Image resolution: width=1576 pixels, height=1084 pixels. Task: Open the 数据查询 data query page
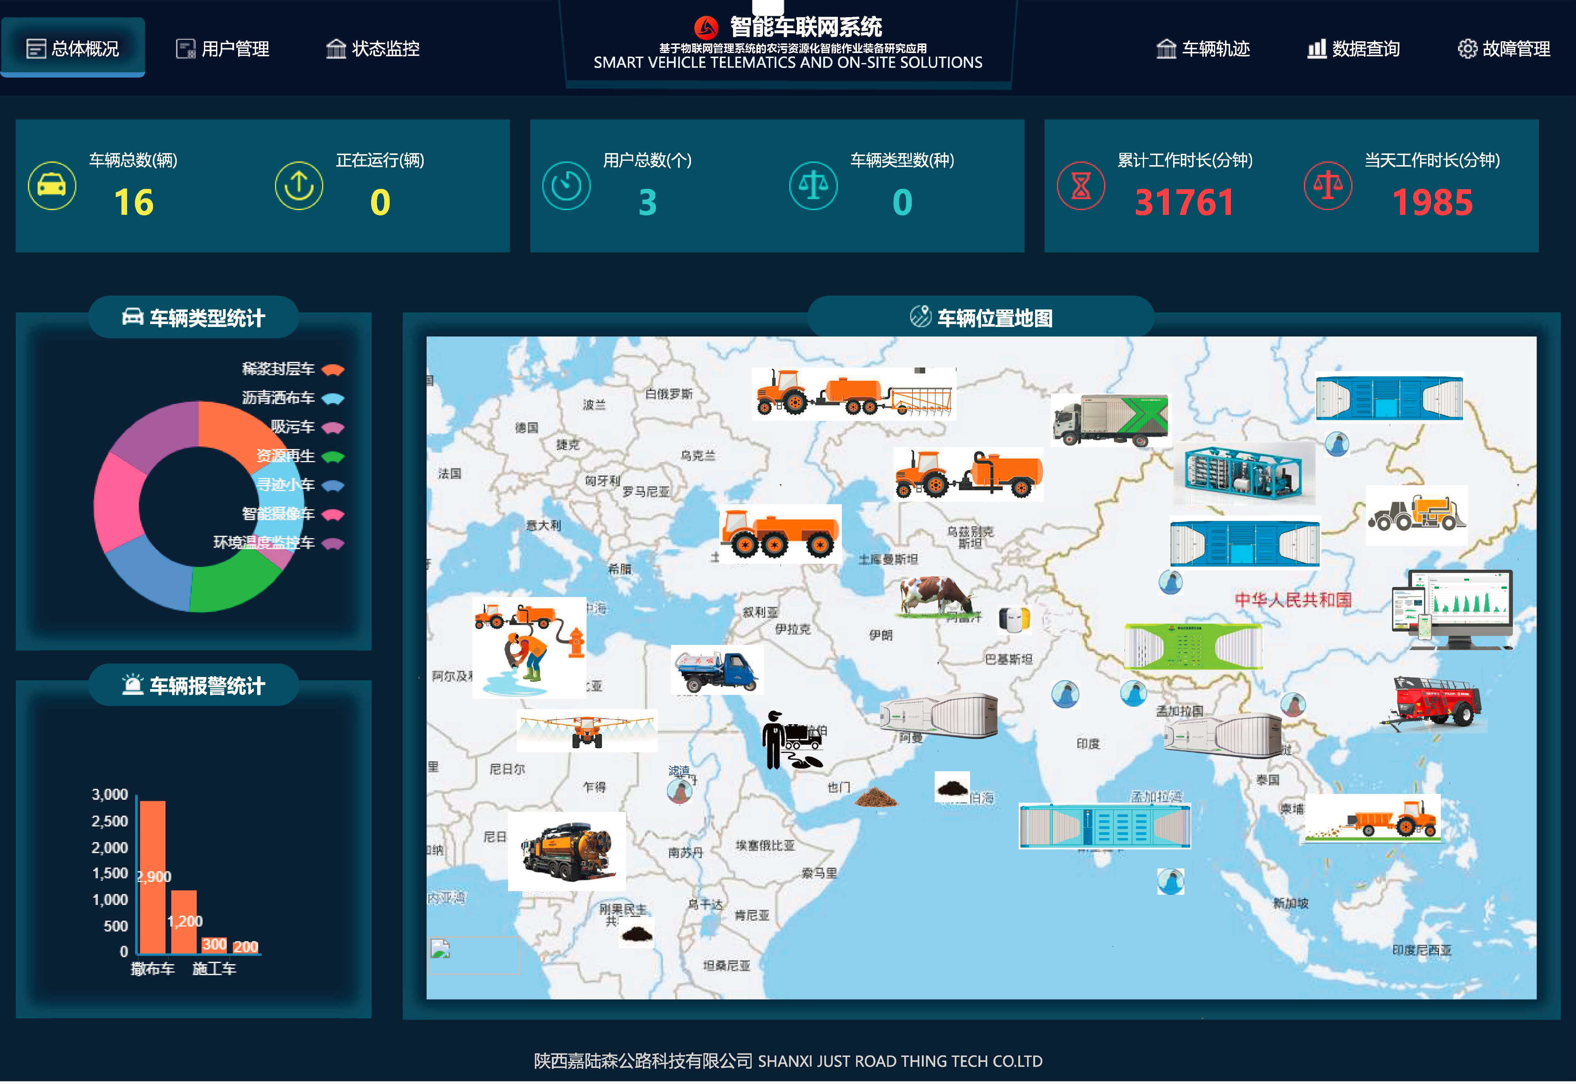[x=1353, y=48]
